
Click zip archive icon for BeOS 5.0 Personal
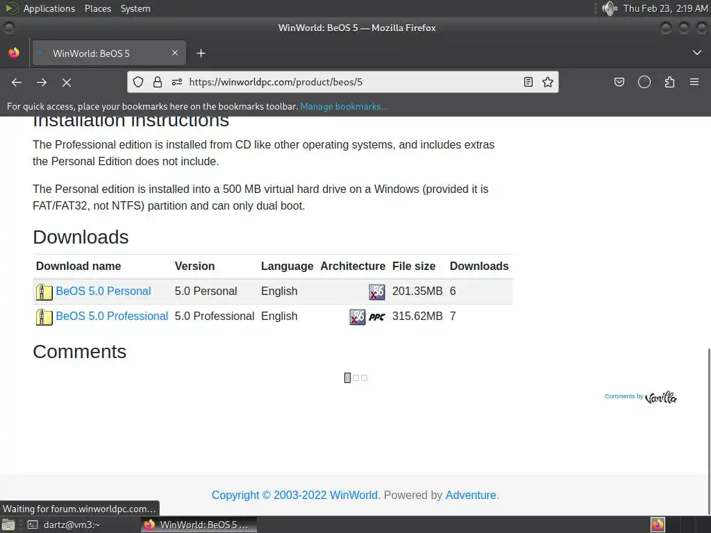click(44, 292)
